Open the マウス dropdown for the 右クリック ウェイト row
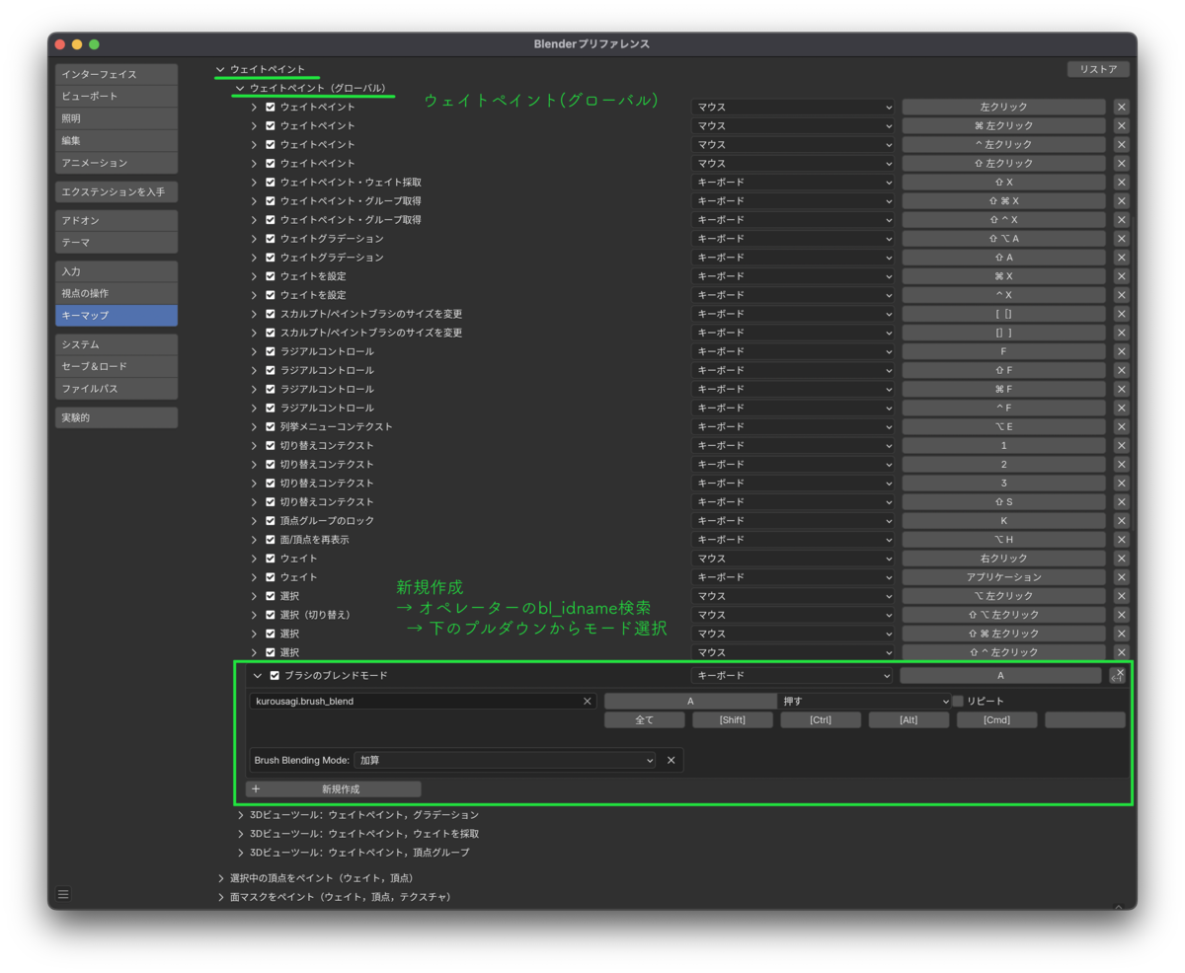This screenshot has height=973, width=1185. 793,559
